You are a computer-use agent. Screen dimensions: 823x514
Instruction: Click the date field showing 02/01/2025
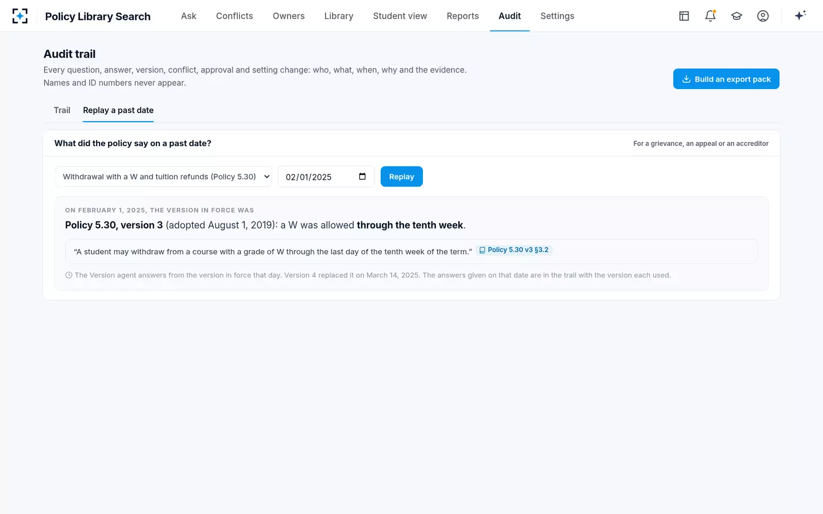click(x=326, y=176)
